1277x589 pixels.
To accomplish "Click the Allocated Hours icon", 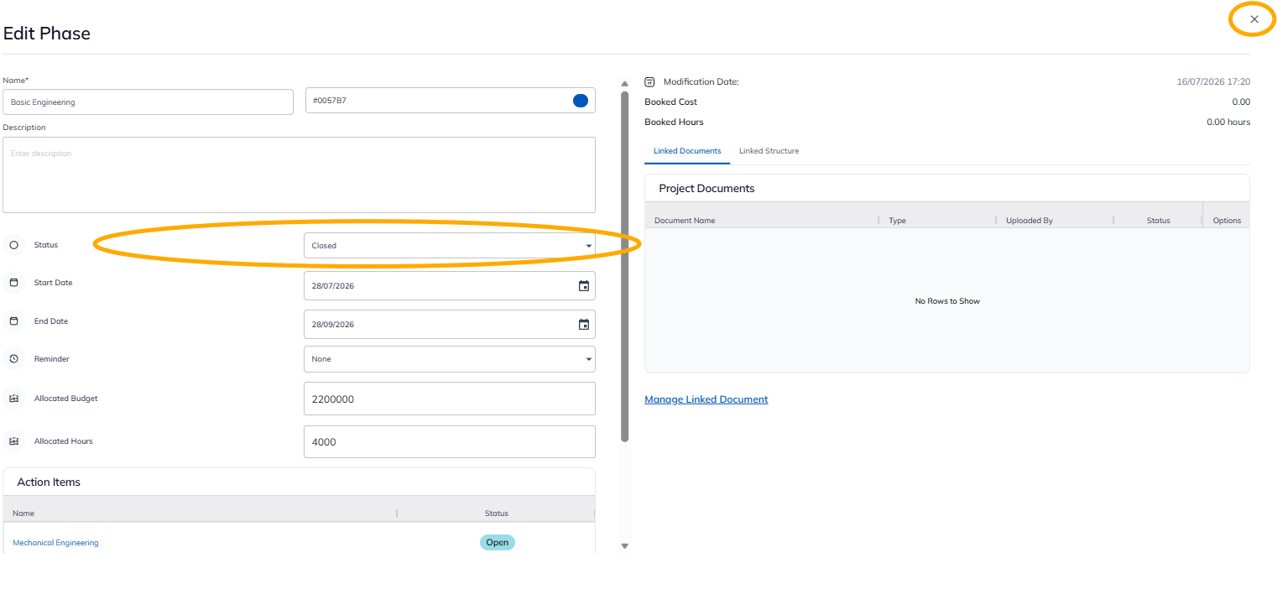I will (x=13, y=441).
